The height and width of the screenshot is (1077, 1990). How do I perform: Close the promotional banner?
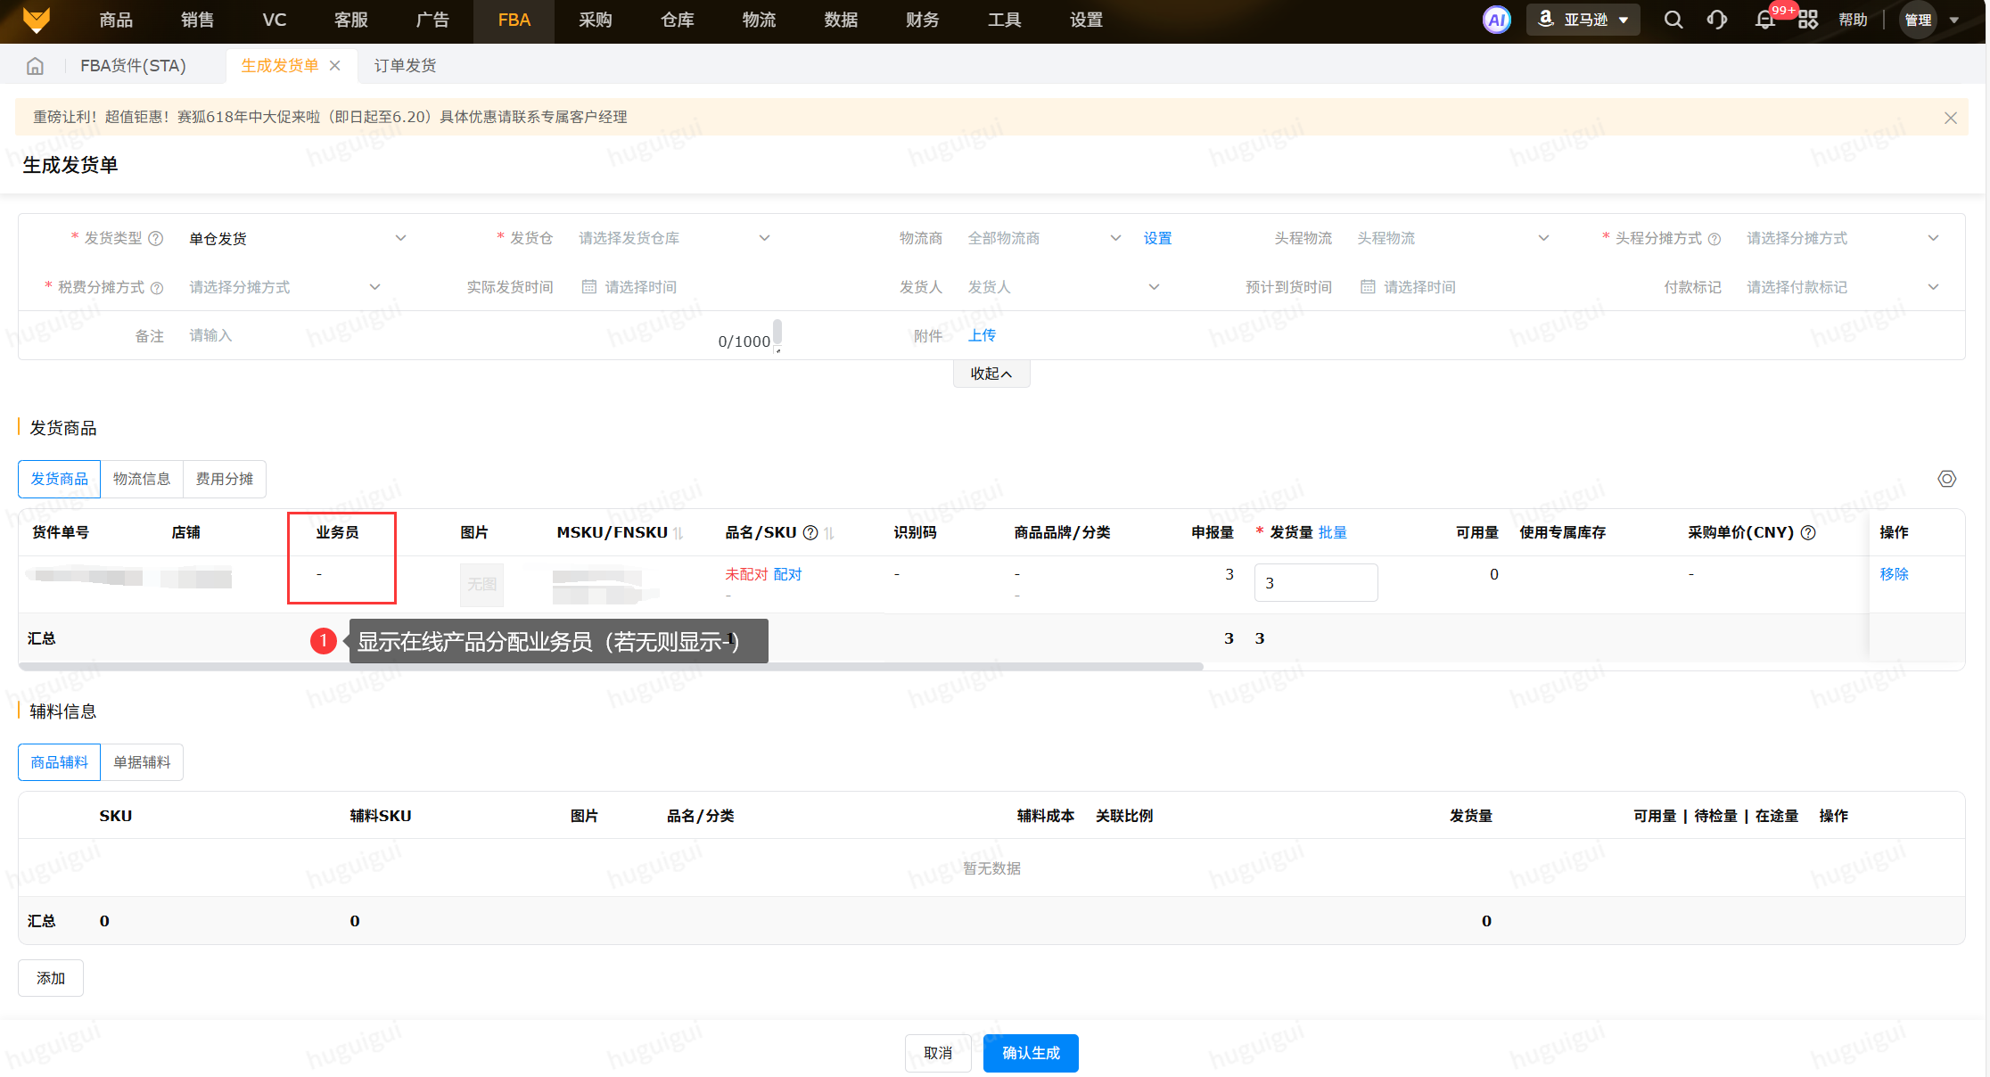1950,118
